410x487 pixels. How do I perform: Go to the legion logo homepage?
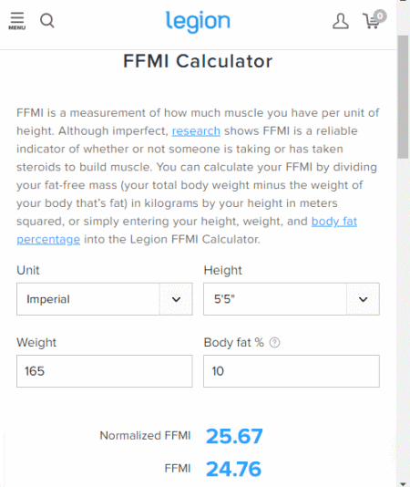point(198,21)
